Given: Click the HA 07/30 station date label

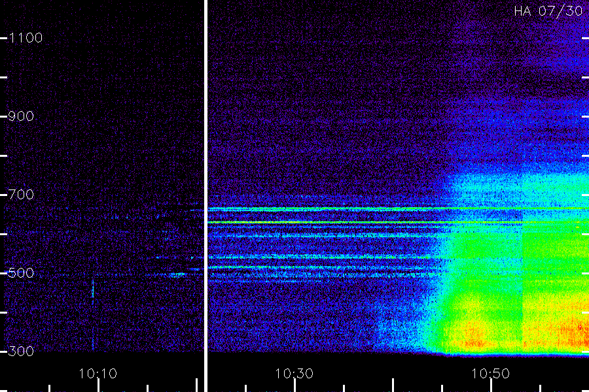Looking at the screenshot, I should [548, 11].
